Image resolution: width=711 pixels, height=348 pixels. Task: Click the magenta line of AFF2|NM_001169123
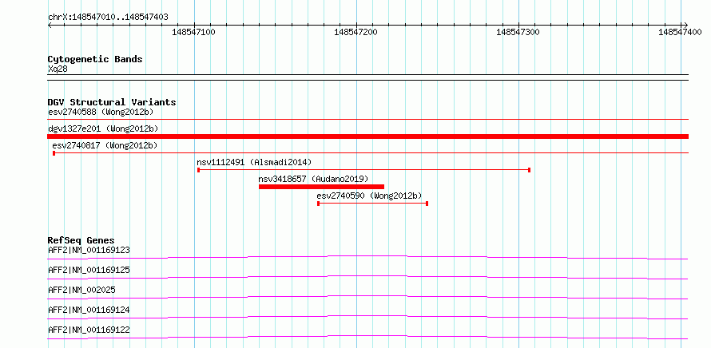point(367,257)
